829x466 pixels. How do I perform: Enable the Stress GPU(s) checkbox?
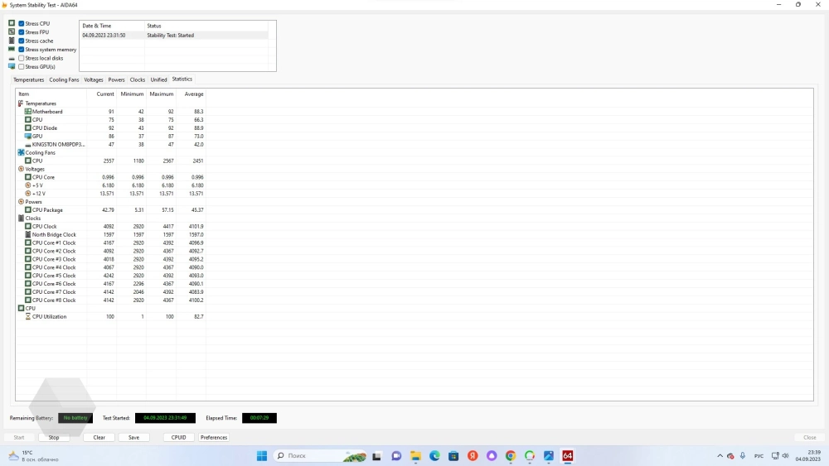pos(22,66)
